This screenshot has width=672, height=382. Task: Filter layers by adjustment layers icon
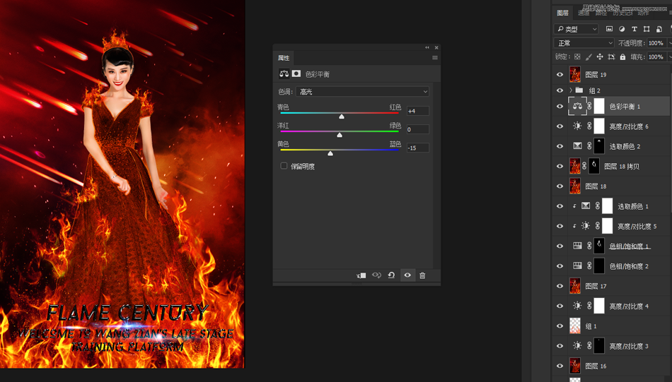(622, 29)
